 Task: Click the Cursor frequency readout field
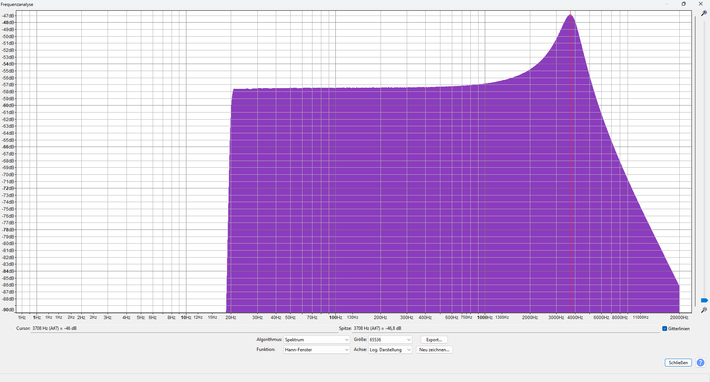[148, 329]
